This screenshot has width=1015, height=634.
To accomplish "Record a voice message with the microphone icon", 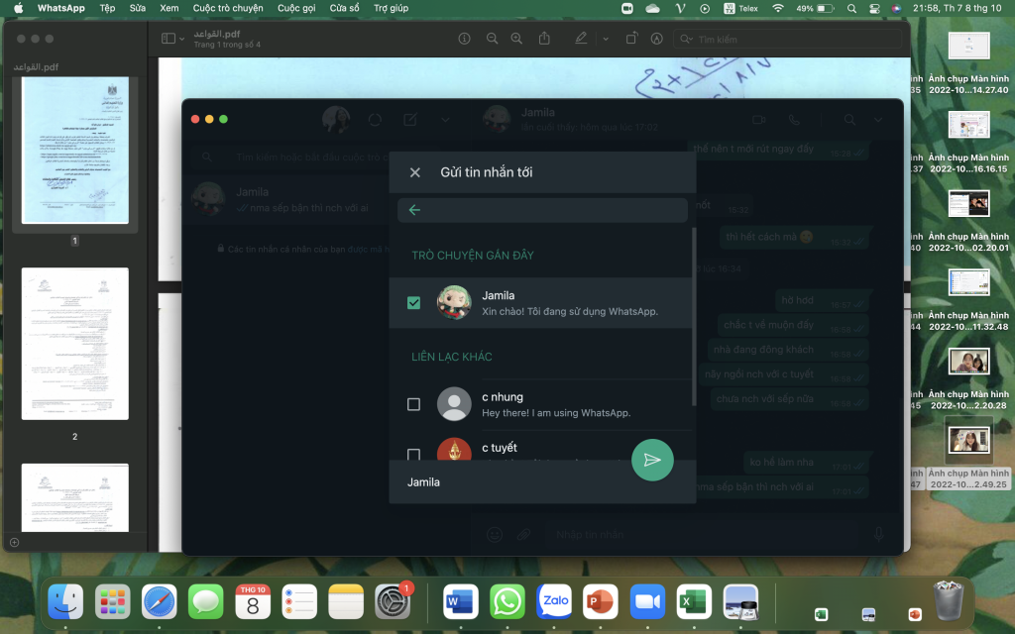I will click(878, 534).
